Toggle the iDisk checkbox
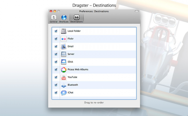This screenshot has width=188, height=116. [56, 62]
